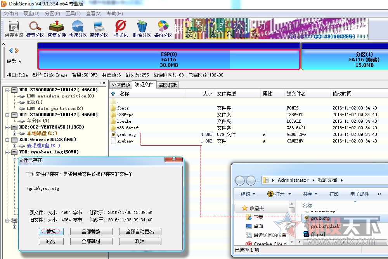This screenshot has width=388, height=259.
Task: Click the 跳过 skip button
Action: [x=51, y=241]
